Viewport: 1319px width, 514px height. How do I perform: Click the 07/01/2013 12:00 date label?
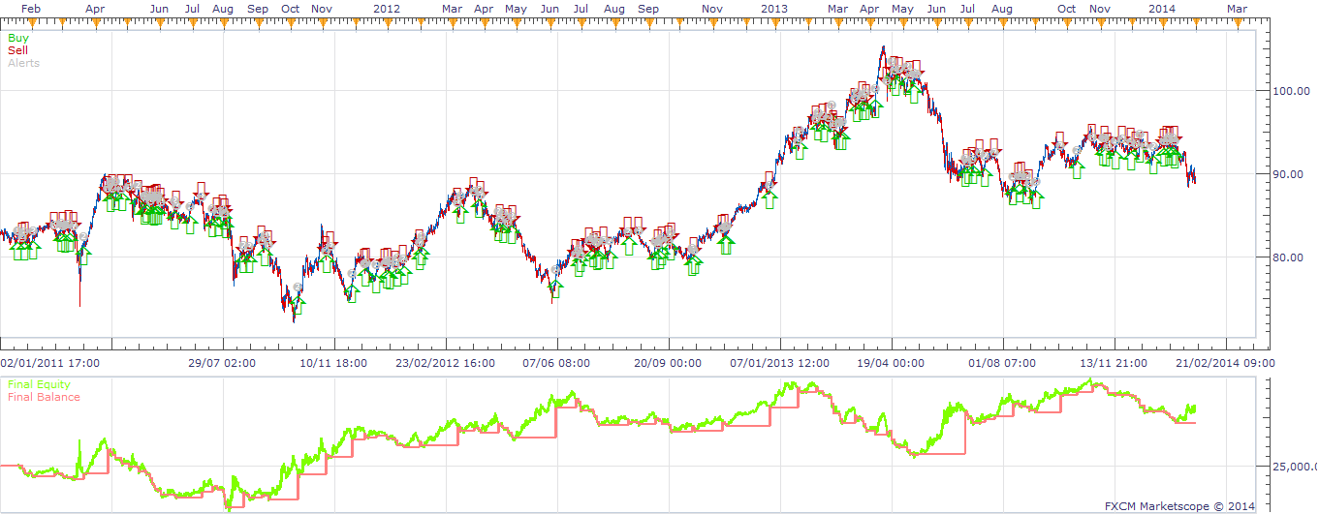pos(780,363)
